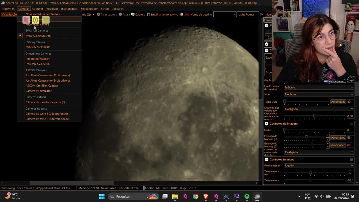Screen dimensions: 359x202
Task: Increase Balanço de brancos (R) with up arrow
Action: [327, 136]
